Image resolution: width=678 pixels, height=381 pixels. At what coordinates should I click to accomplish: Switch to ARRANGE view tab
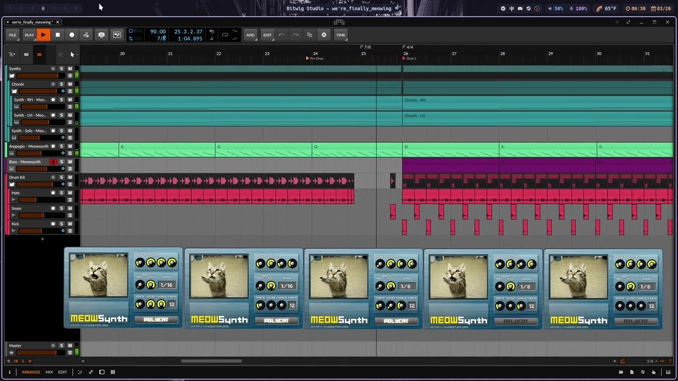(x=31, y=372)
